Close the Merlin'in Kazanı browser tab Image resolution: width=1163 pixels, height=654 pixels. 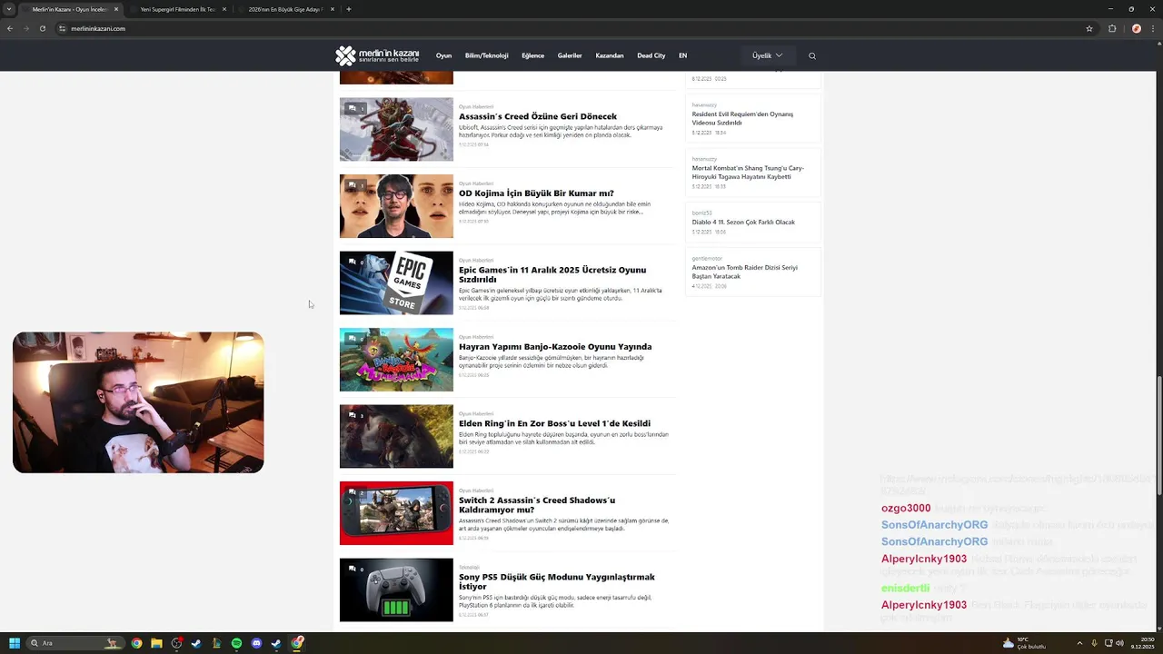coord(116,9)
